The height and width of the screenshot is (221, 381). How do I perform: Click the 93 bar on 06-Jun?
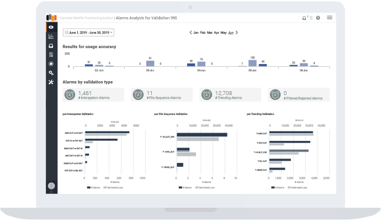[x=304, y=65]
